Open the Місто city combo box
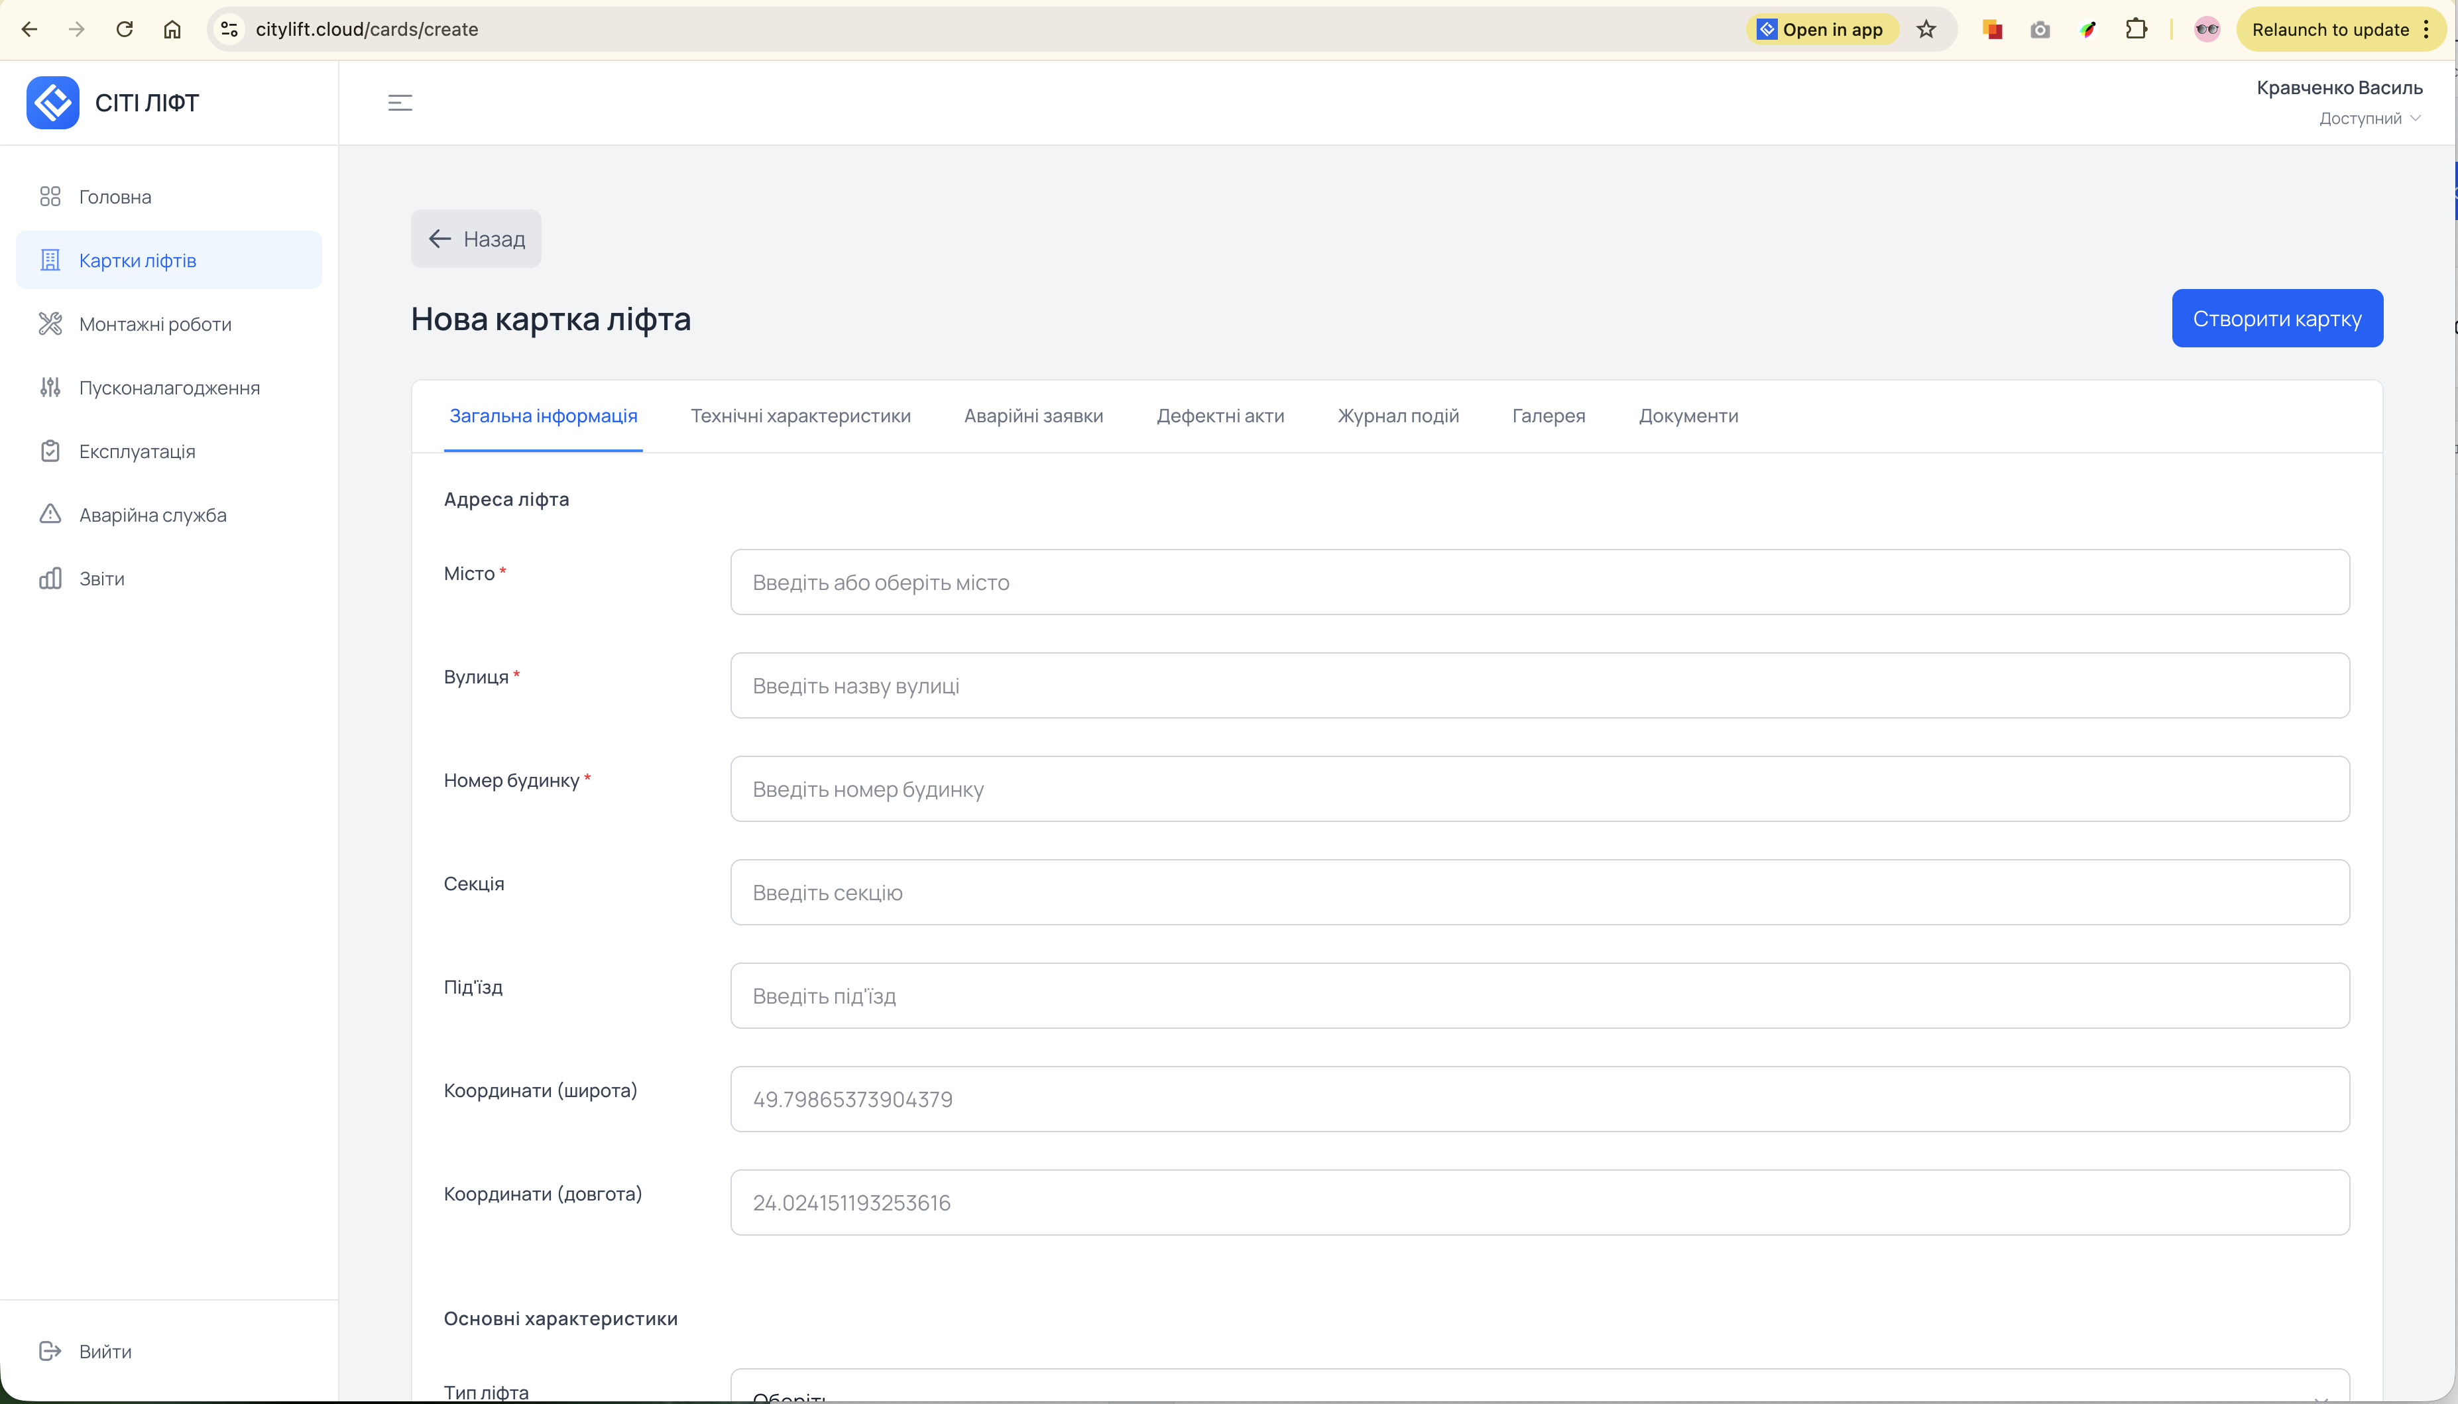The width and height of the screenshot is (2458, 1404). tap(1539, 583)
